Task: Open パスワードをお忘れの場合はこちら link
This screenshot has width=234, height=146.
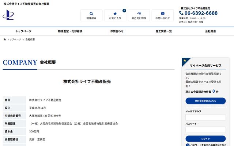Action: click(208, 145)
